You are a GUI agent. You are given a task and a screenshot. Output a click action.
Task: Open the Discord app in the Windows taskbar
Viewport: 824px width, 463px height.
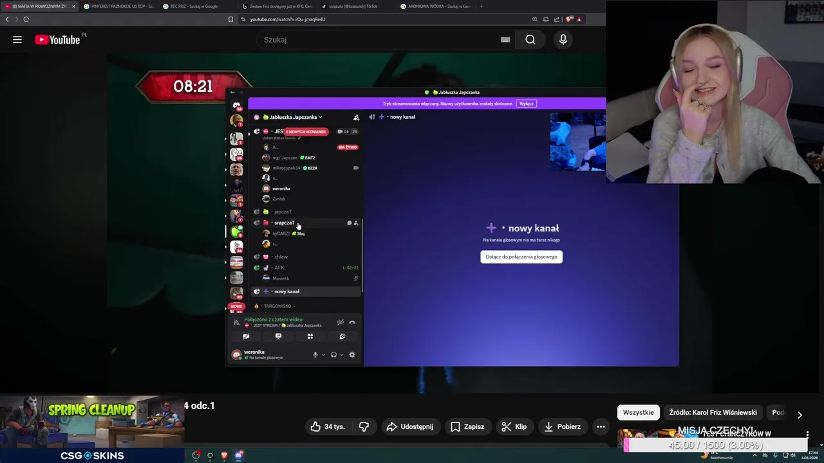point(239,455)
